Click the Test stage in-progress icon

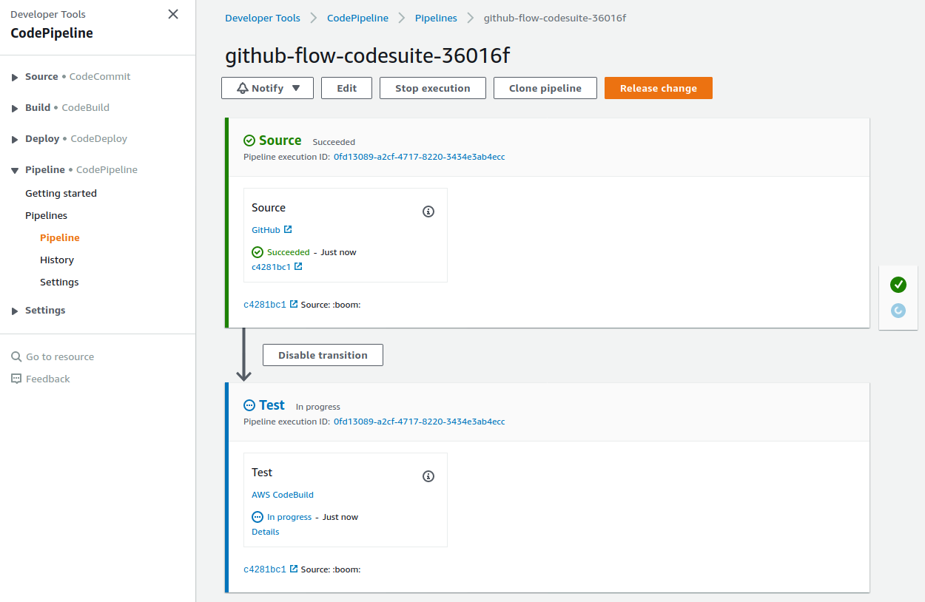(249, 405)
